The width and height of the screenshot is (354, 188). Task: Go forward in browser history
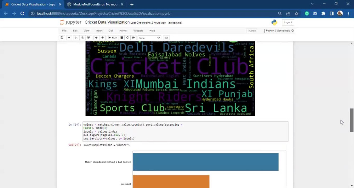(x=14, y=13)
